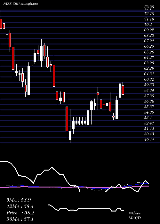Viewport: 160px width, 224px height.
Task: Select the 68.23 price axis label
Action: 149,36
